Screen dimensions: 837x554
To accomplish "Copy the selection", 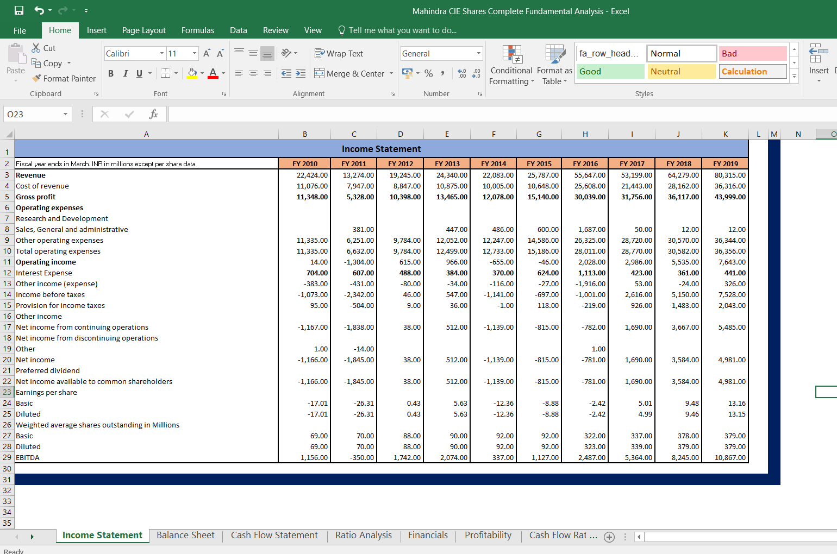I will point(47,63).
